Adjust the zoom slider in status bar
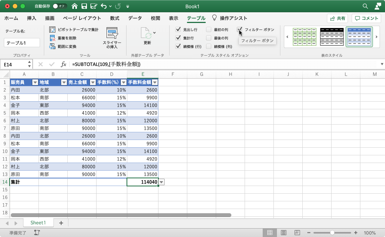The width and height of the screenshot is (385, 237). point(332,232)
